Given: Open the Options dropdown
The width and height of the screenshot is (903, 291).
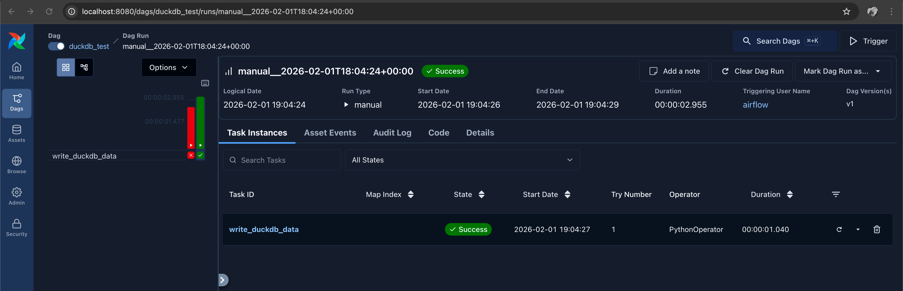Looking at the screenshot, I should click(169, 67).
